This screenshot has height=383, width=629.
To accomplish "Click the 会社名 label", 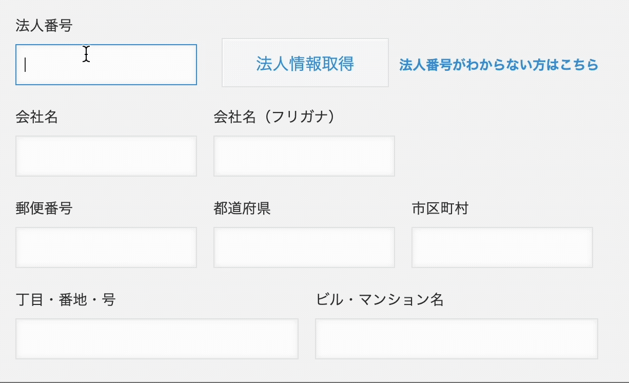I will [x=36, y=117].
